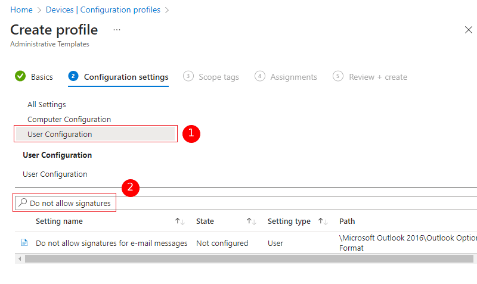Open 'Do not allow signatures for e-mail messages' setting
This screenshot has width=477, height=284.
[111, 243]
